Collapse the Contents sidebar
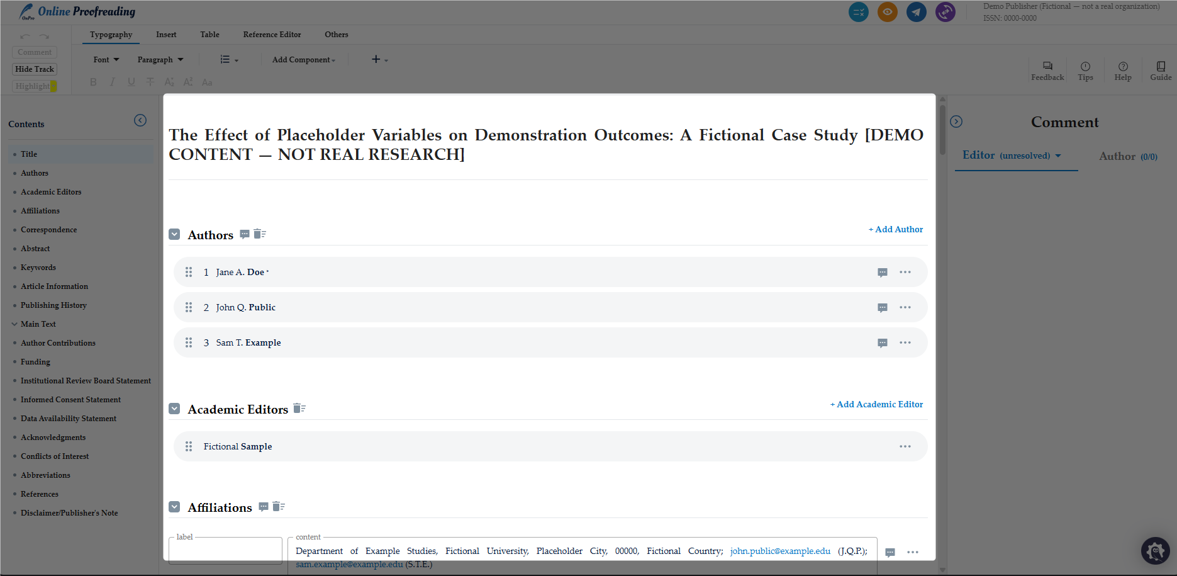Image resolution: width=1177 pixels, height=576 pixels. [x=140, y=120]
